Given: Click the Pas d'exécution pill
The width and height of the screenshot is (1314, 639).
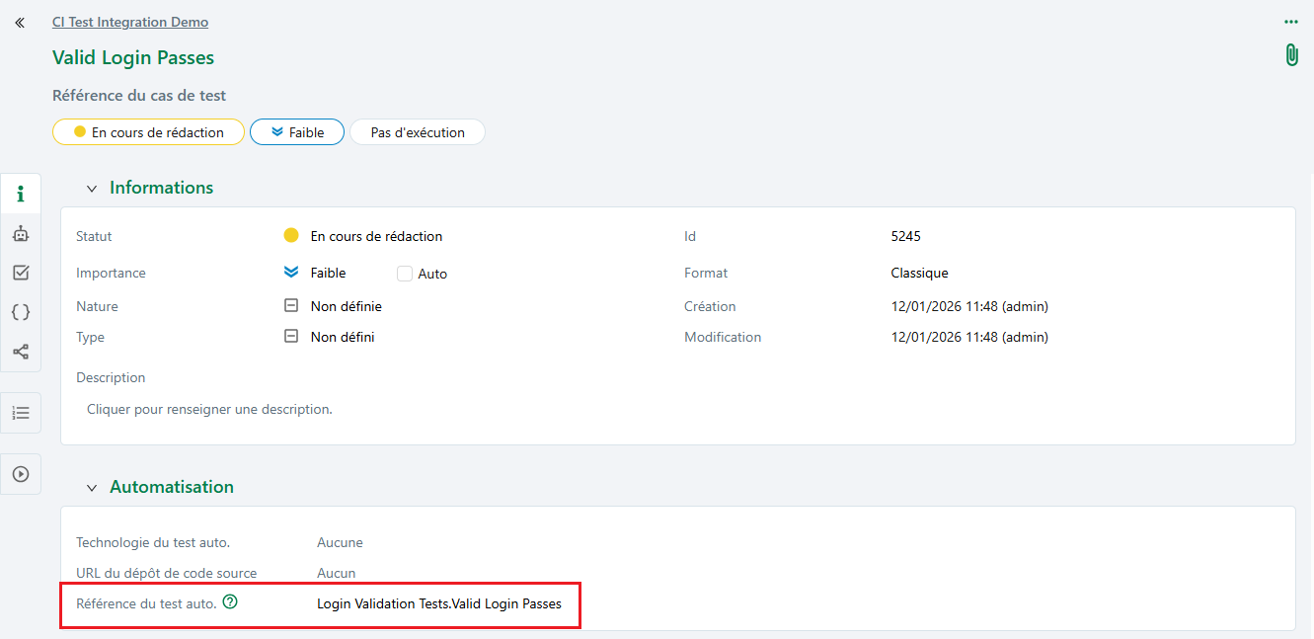Looking at the screenshot, I should coord(417,130).
